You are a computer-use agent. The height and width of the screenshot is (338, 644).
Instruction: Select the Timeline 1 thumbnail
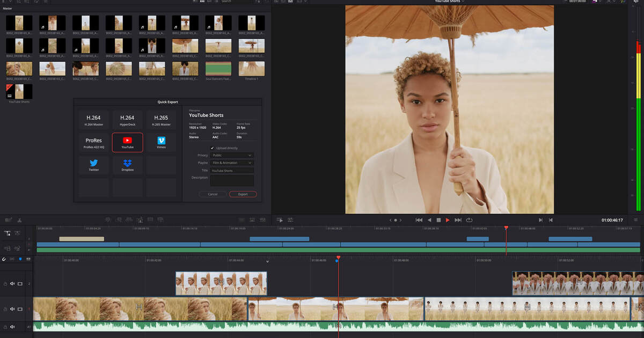pyautogui.click(x=252, y=69)
